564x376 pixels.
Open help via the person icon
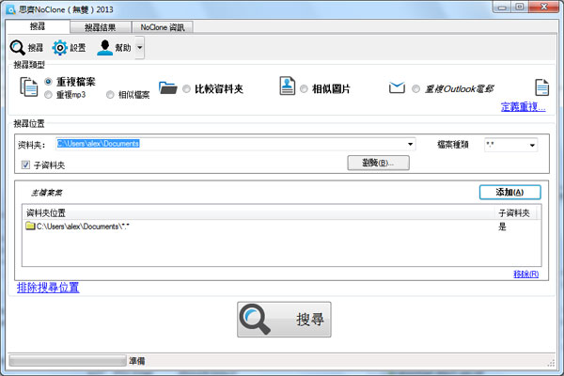click(x=104, y=48)
